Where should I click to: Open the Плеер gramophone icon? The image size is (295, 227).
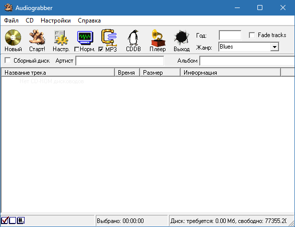pos(158,38)
